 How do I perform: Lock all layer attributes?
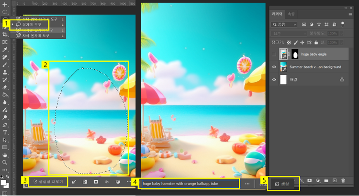(x=316, y=43)
